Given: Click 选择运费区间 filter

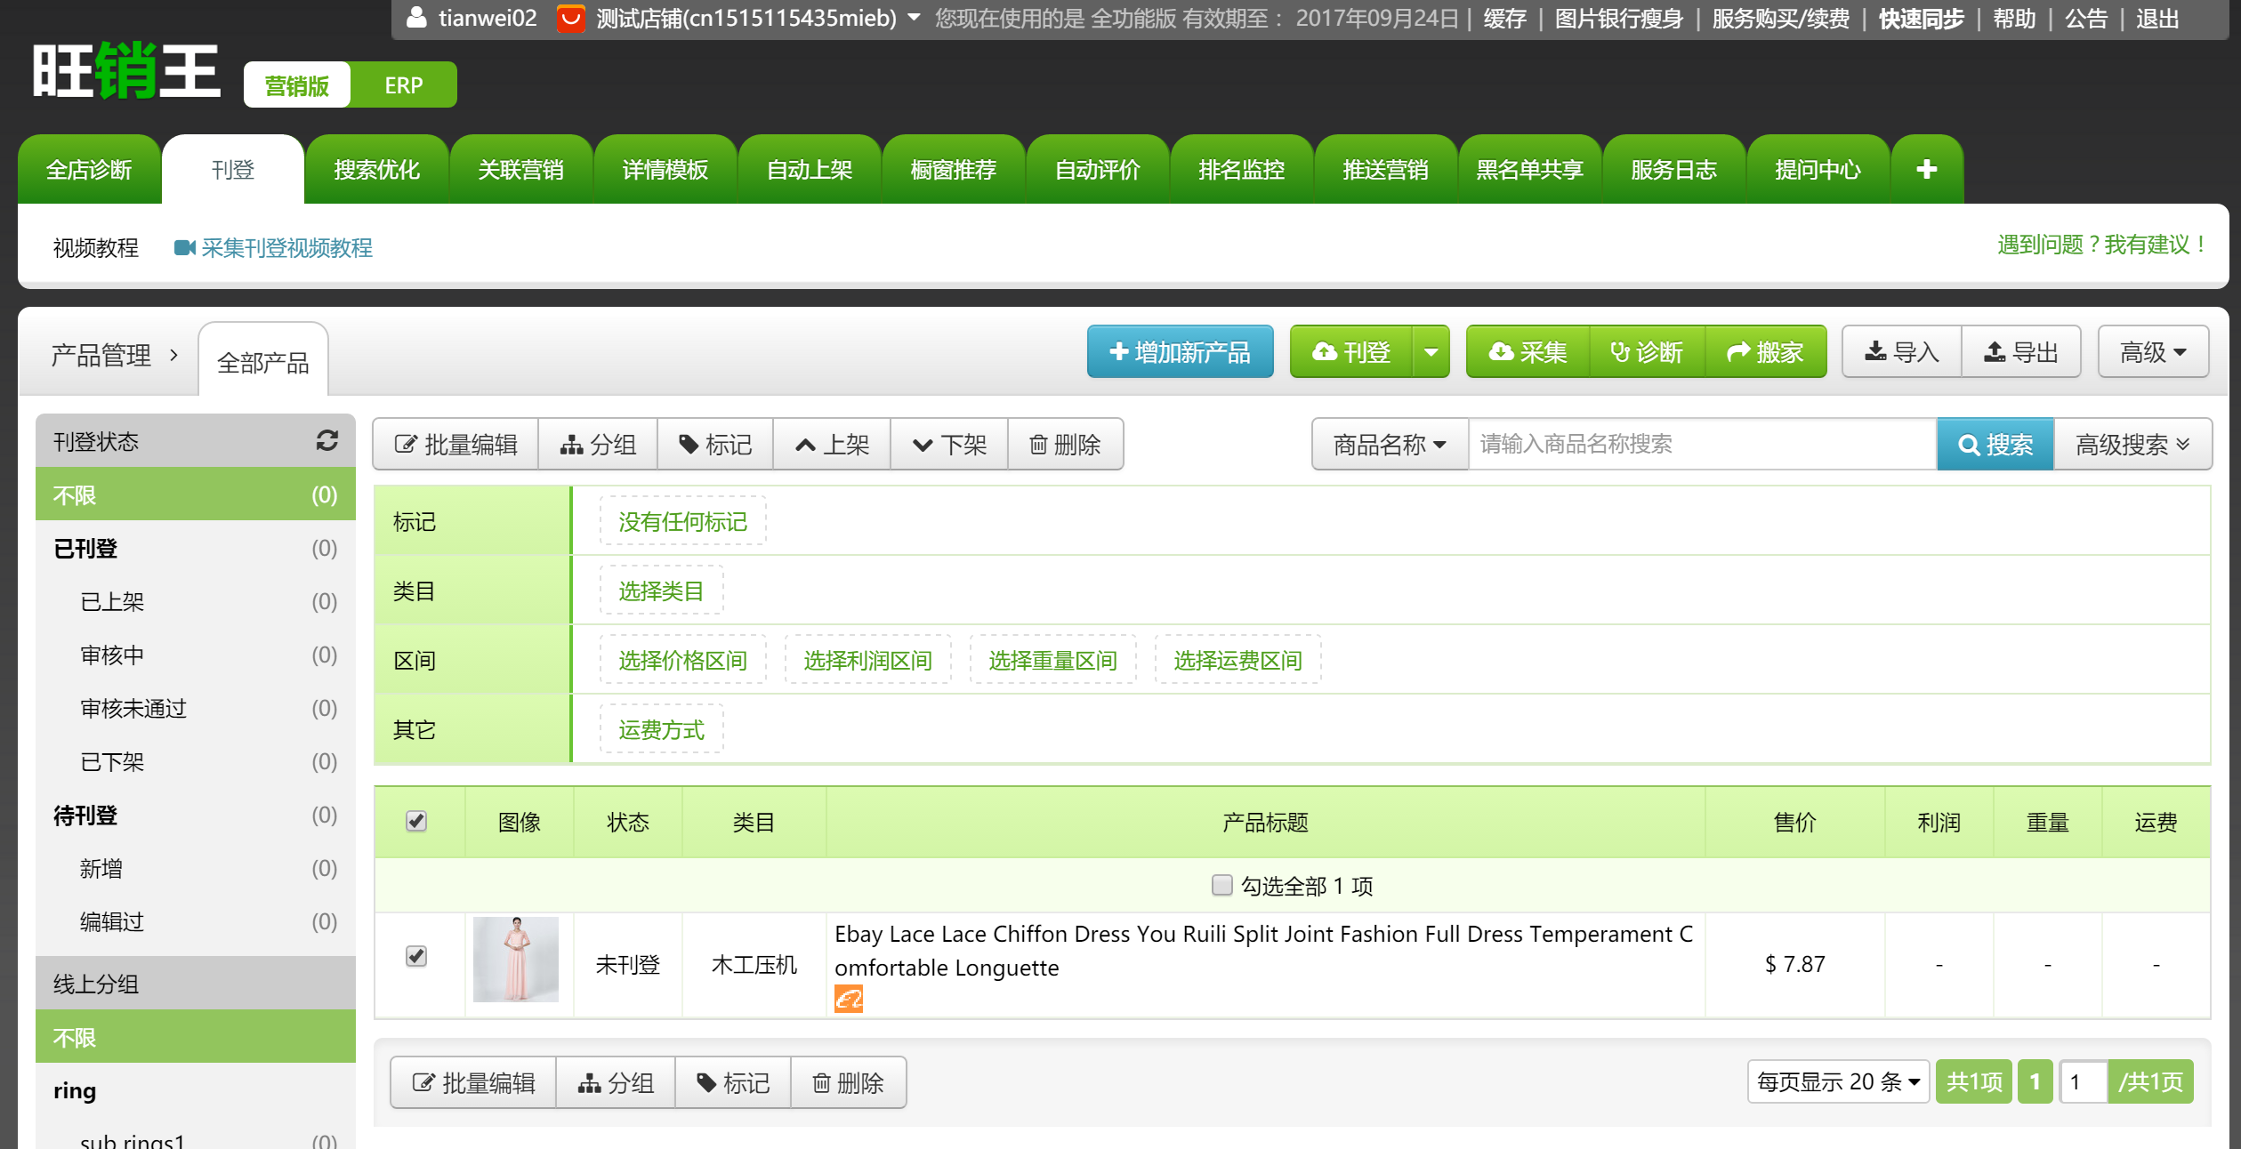Looking at the screenshot, I should pyautogui.click(x=1237, y=660).
